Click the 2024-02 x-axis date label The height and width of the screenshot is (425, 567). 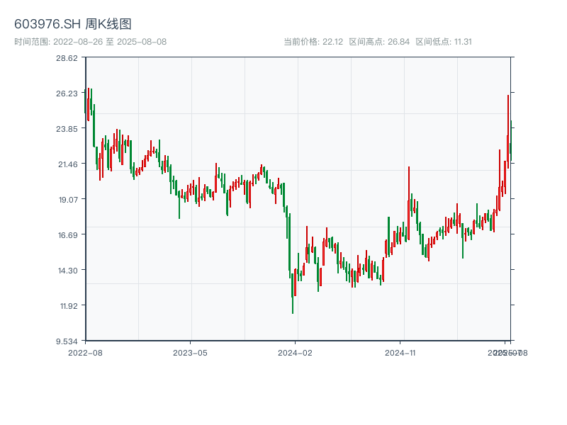[296, 352]
